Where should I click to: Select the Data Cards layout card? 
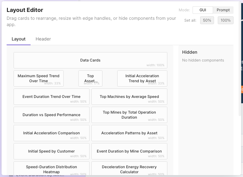[90, 60]
